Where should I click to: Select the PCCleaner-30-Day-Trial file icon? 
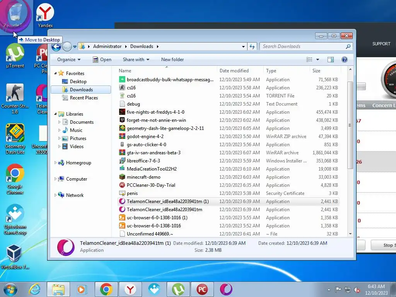[122, 185]
